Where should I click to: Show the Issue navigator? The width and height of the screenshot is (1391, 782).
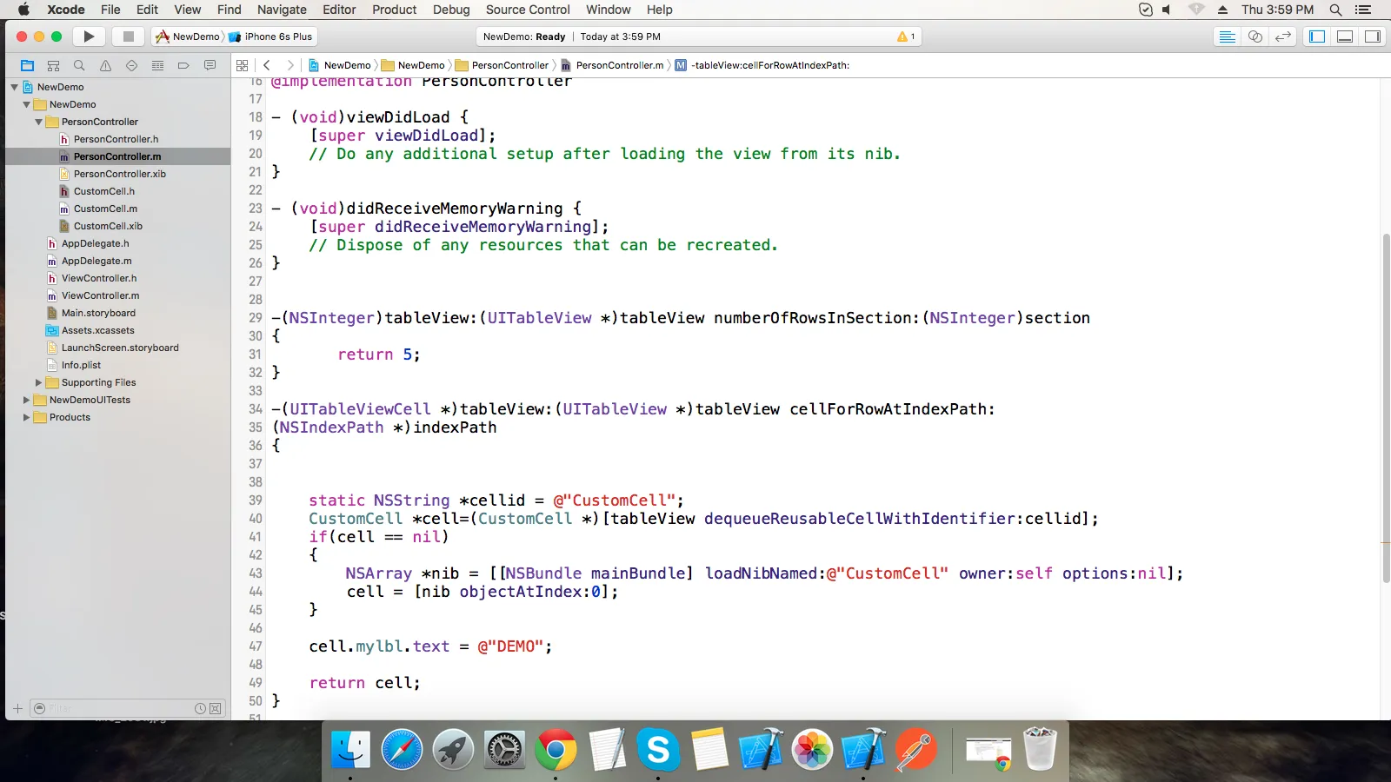105,65
